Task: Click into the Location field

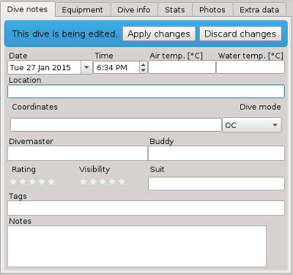Action: click(x=146, y=91)
